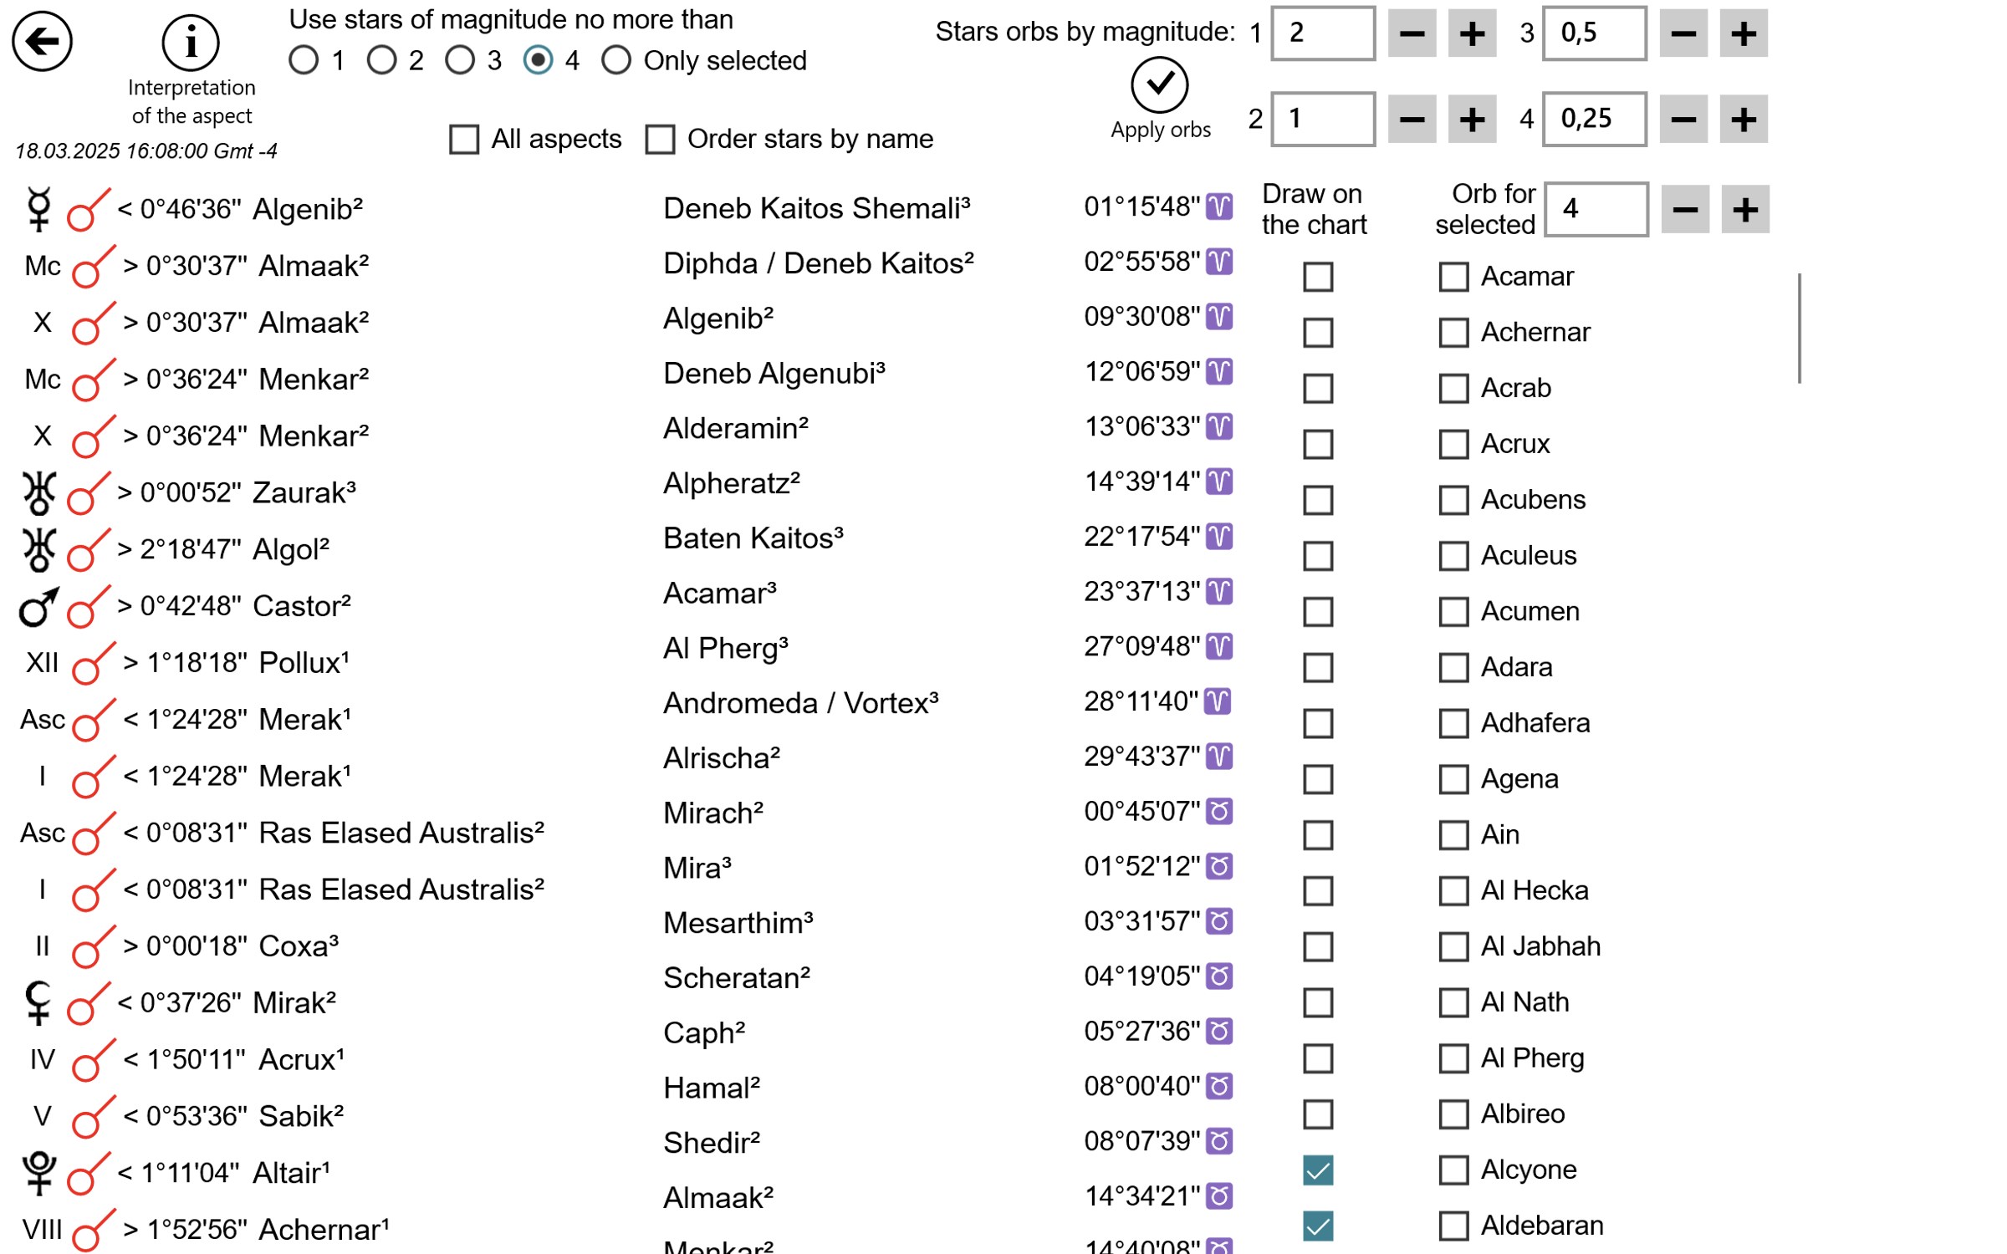Toggle Order stars by name
The image size is (2007, 1254).
660,140
